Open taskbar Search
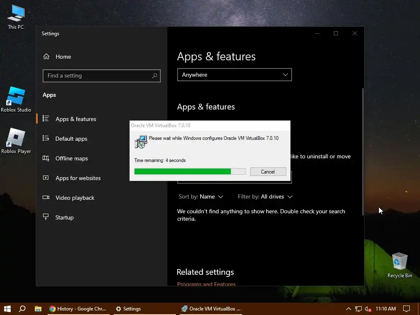The height and width of the screenshot is (315, 420). tap(22, 309)
